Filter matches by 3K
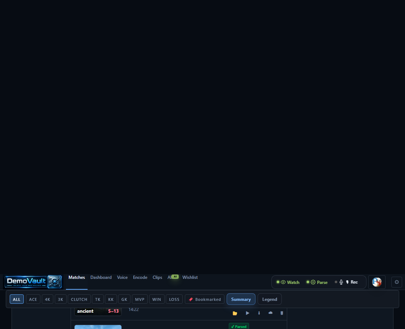Image resolution: width=405 pixels, height=329 pixels. 61,299
